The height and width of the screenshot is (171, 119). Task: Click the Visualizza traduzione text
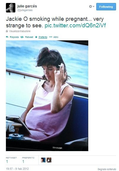[20, 31]
